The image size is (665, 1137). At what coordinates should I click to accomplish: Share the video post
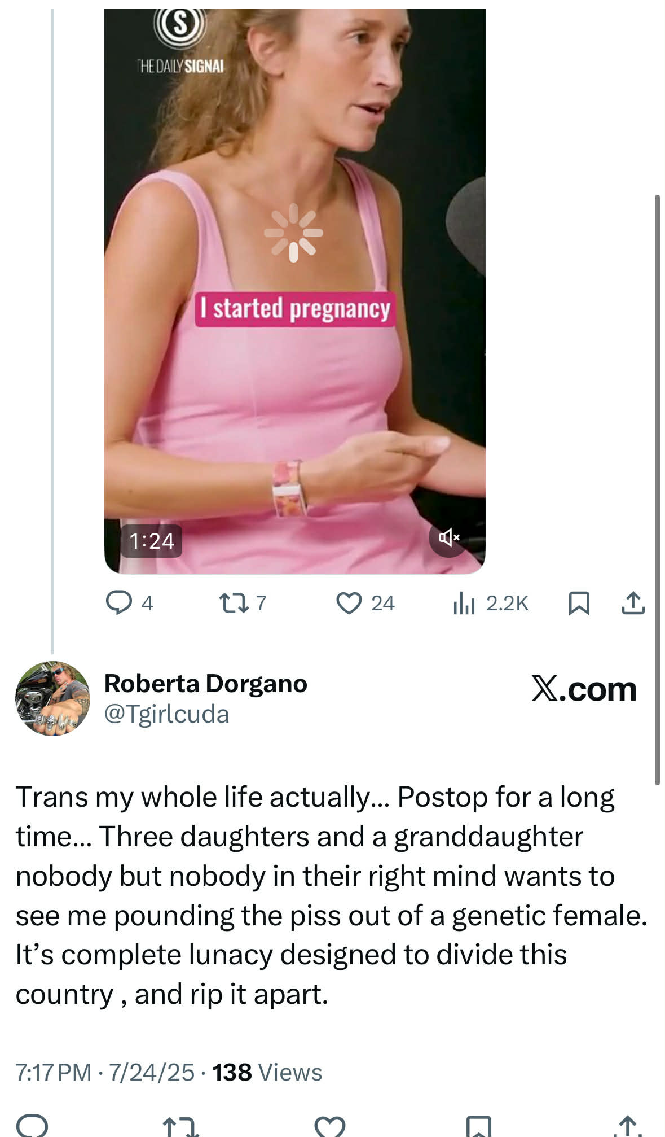633,603
